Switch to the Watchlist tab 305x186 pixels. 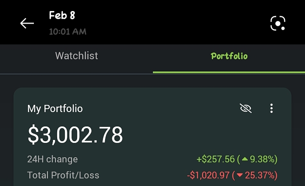pyautogui.click(x=76, y=56)
